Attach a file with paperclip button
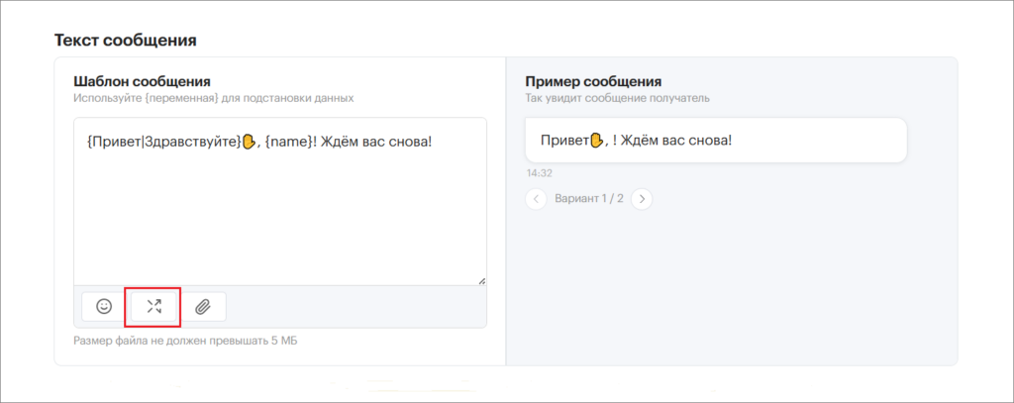Viewport: 1014px width, 403px height. 203,307
